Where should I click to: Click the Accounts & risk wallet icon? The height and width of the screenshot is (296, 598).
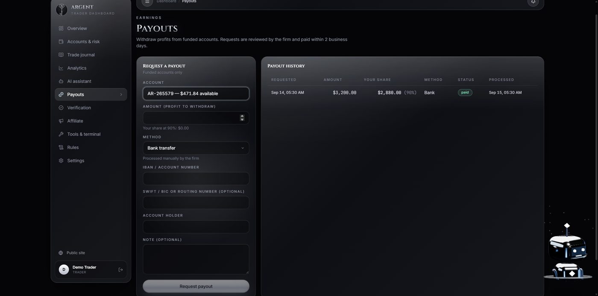(x=61, y=41)
